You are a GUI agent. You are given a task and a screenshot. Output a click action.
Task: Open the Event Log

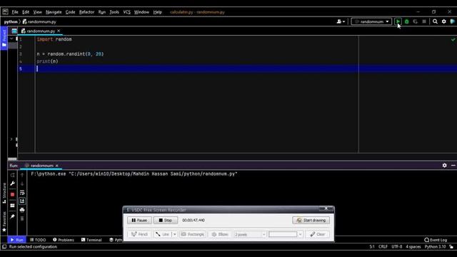pos(436,240)
